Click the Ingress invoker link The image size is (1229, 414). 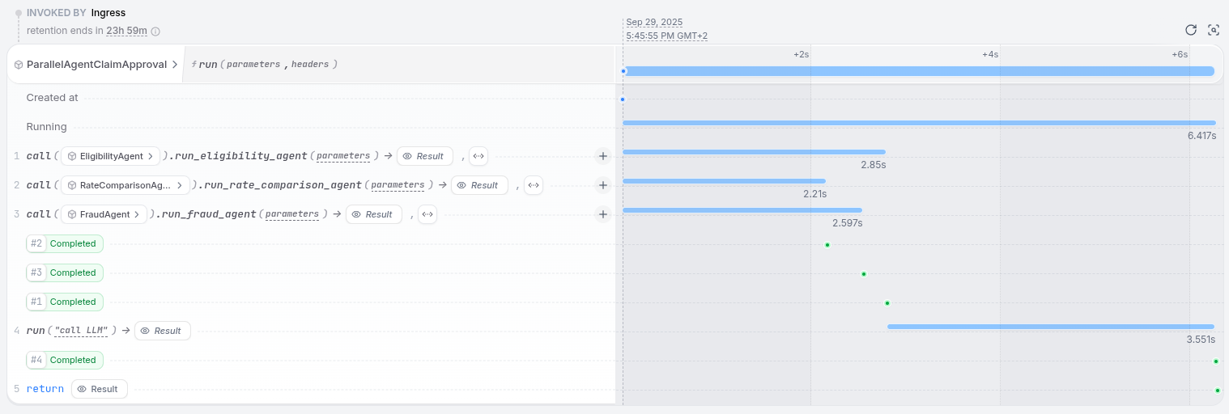108,13
